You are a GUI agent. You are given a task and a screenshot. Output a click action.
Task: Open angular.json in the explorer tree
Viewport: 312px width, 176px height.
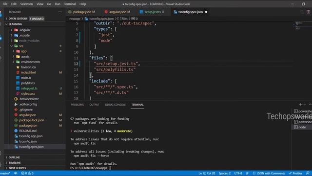(27, 115)
